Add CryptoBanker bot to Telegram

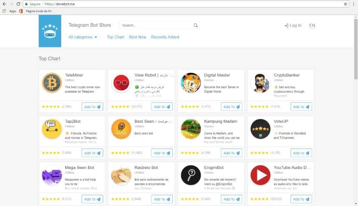click(301, 107)
